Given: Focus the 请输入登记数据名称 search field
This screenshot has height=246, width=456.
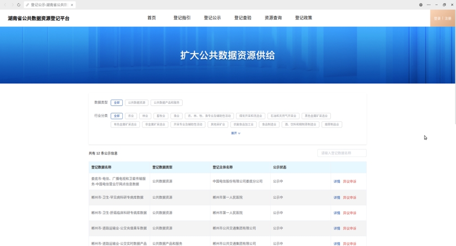Looking at the screenshot, I should coord(342,153).
